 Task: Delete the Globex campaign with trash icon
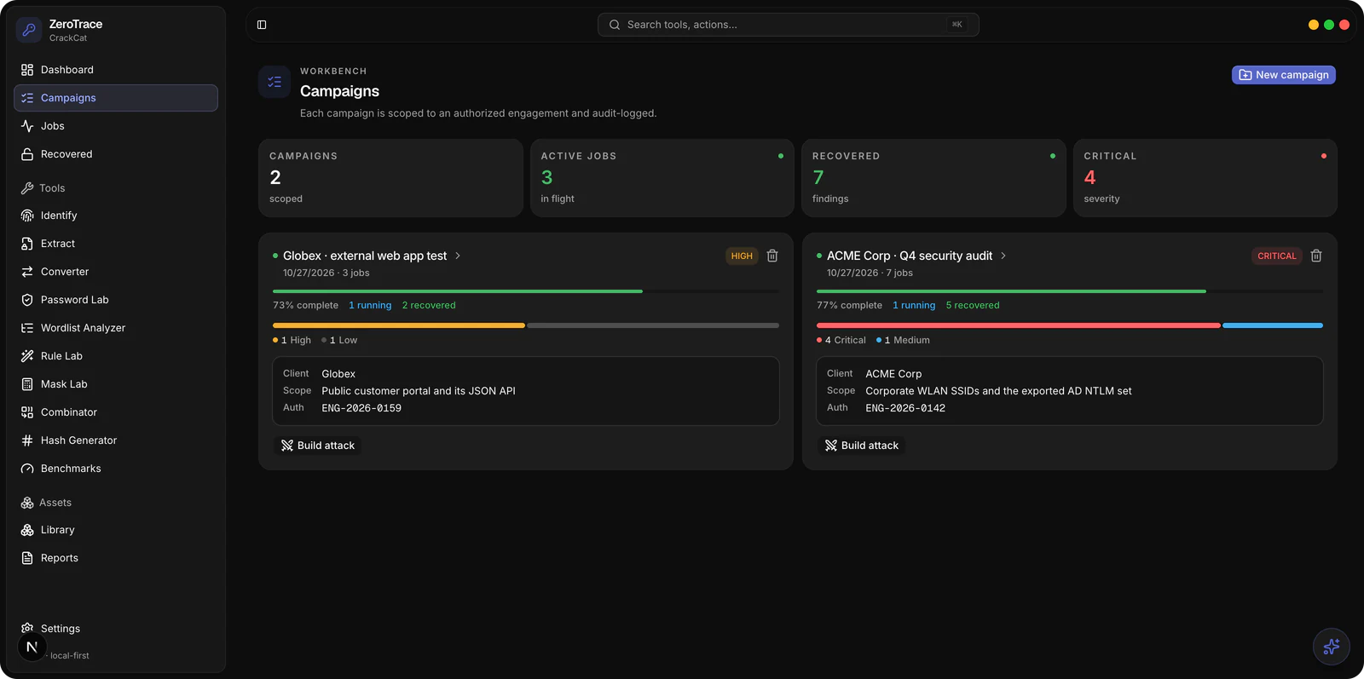pyautogui.click(x=772, y=256)
